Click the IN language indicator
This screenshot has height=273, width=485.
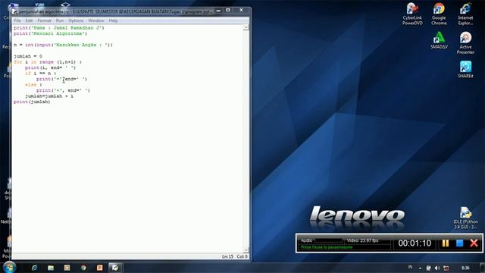pos(410,267)
